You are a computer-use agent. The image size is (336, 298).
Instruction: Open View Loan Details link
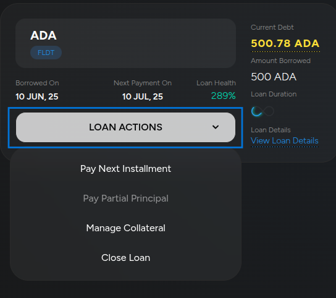coord(285,141)
